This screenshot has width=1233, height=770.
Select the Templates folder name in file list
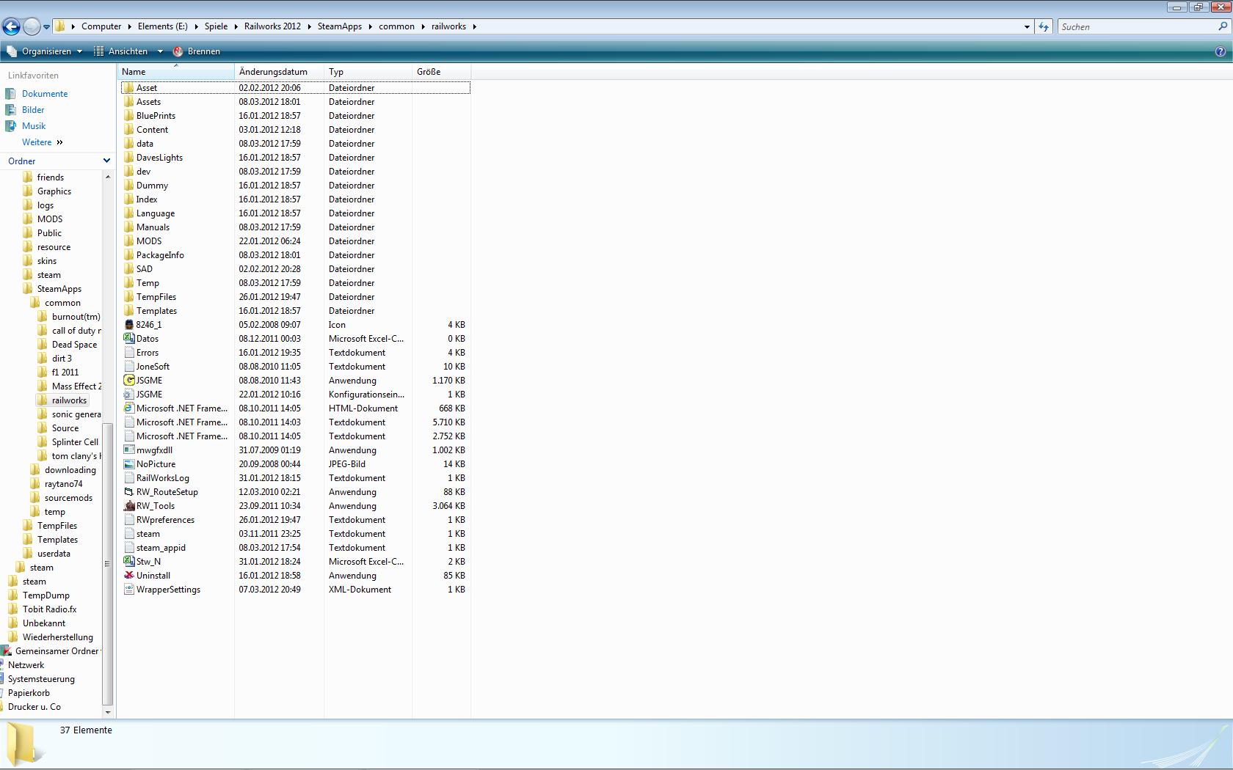click(x=156, y=311)
